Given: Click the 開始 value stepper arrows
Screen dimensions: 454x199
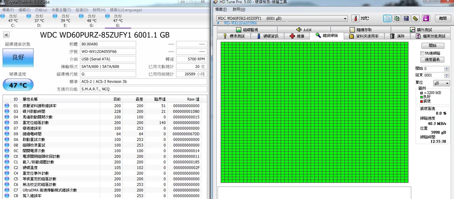Looking at the screenshot, I should (447, 69).
